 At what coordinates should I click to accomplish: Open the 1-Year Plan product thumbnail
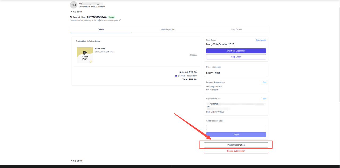(85, 55)
